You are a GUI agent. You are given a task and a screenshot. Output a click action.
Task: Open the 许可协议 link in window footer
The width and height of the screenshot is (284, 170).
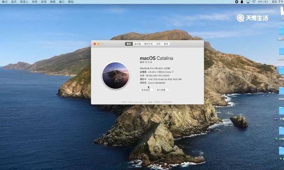pos(167,102)
